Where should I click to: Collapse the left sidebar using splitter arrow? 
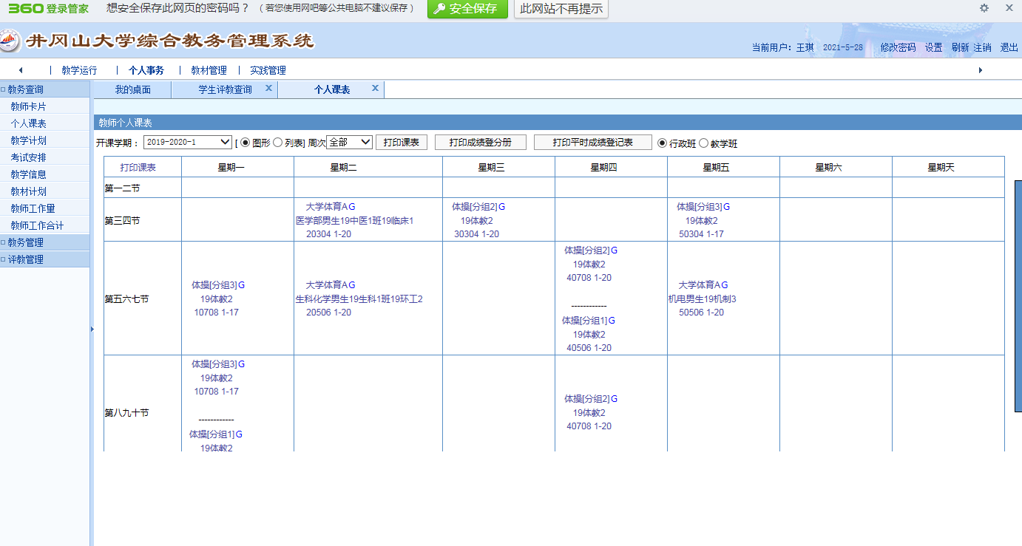pyautogui.click(x=92, y=329)
